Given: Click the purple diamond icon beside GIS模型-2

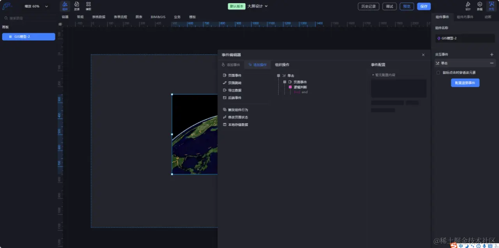Looking at the screenshot, I should coord(439,38).
